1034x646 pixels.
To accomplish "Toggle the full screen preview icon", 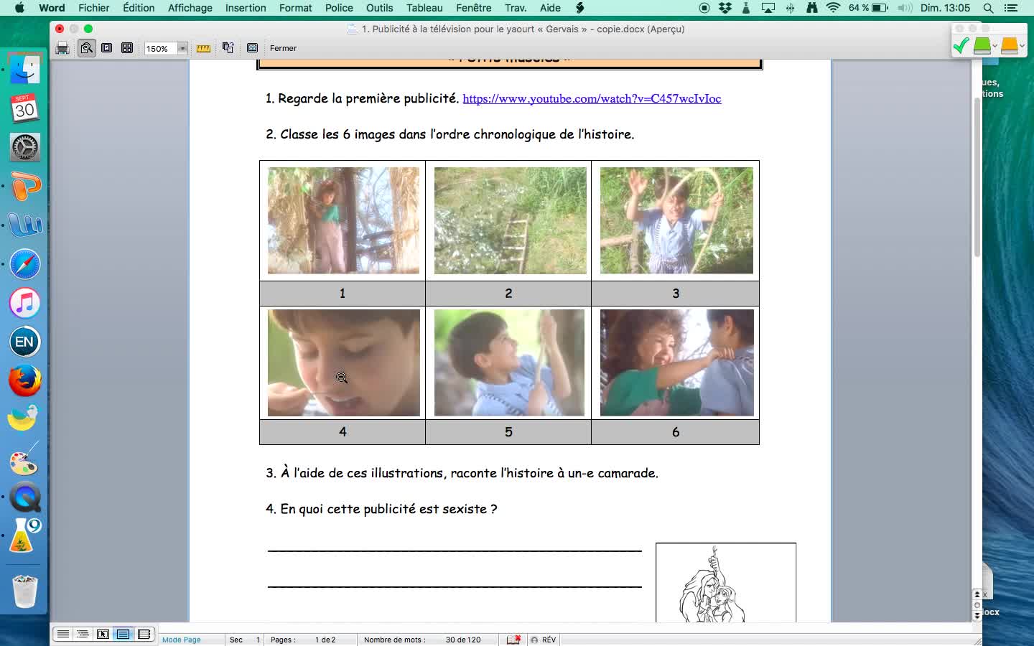I will [x=252, y=48].
